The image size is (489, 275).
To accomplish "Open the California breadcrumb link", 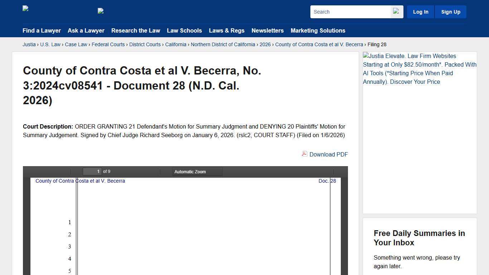I will 176,44.
